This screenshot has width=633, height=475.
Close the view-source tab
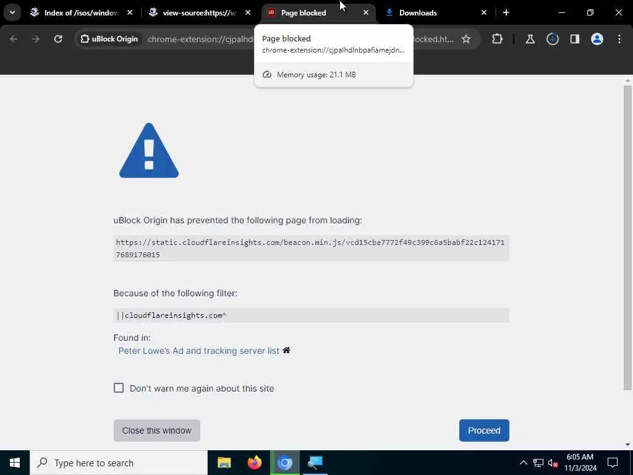[x=248, y=13]
